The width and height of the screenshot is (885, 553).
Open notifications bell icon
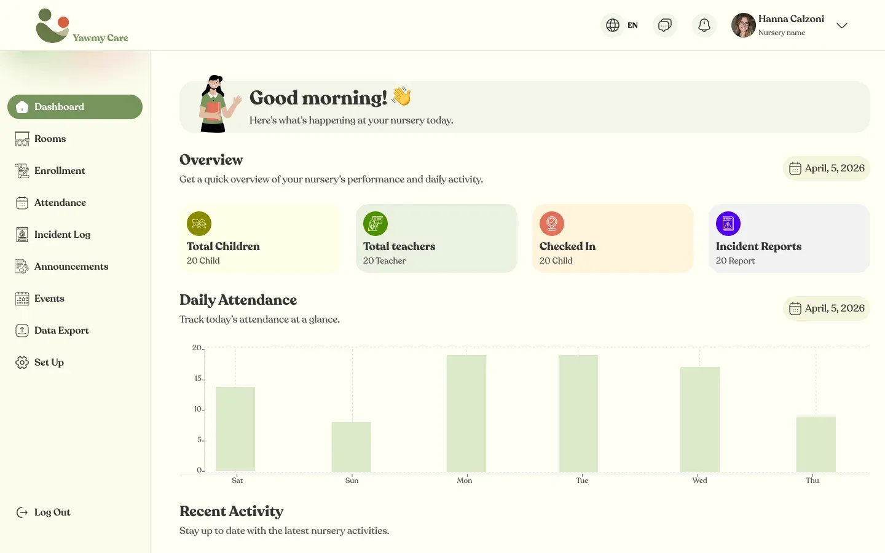coord(704,25)
